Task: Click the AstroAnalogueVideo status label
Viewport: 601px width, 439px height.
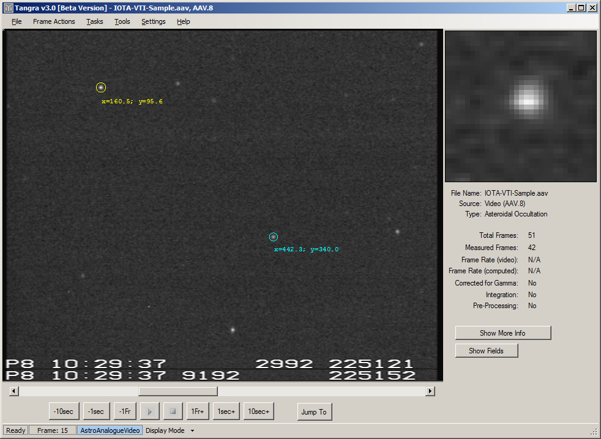Action: 110,430
